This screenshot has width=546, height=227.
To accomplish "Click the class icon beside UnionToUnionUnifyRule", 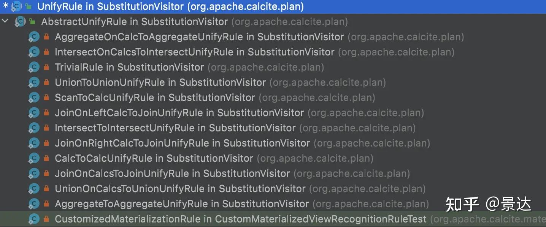I will click(x=34, y=82).
